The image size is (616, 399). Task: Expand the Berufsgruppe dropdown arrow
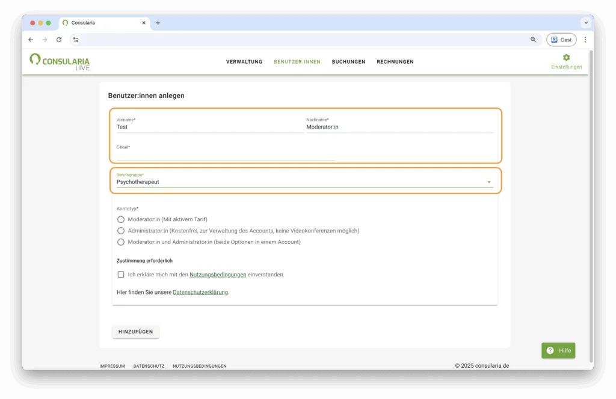(489, 182)
